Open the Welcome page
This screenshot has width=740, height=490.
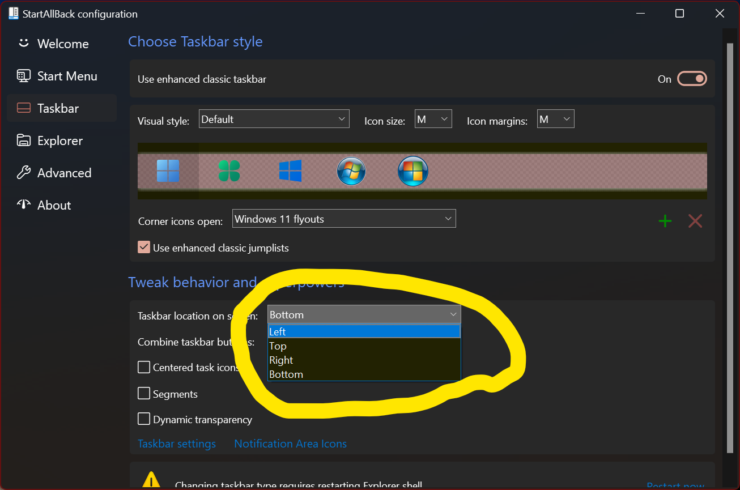click(62, 44)
